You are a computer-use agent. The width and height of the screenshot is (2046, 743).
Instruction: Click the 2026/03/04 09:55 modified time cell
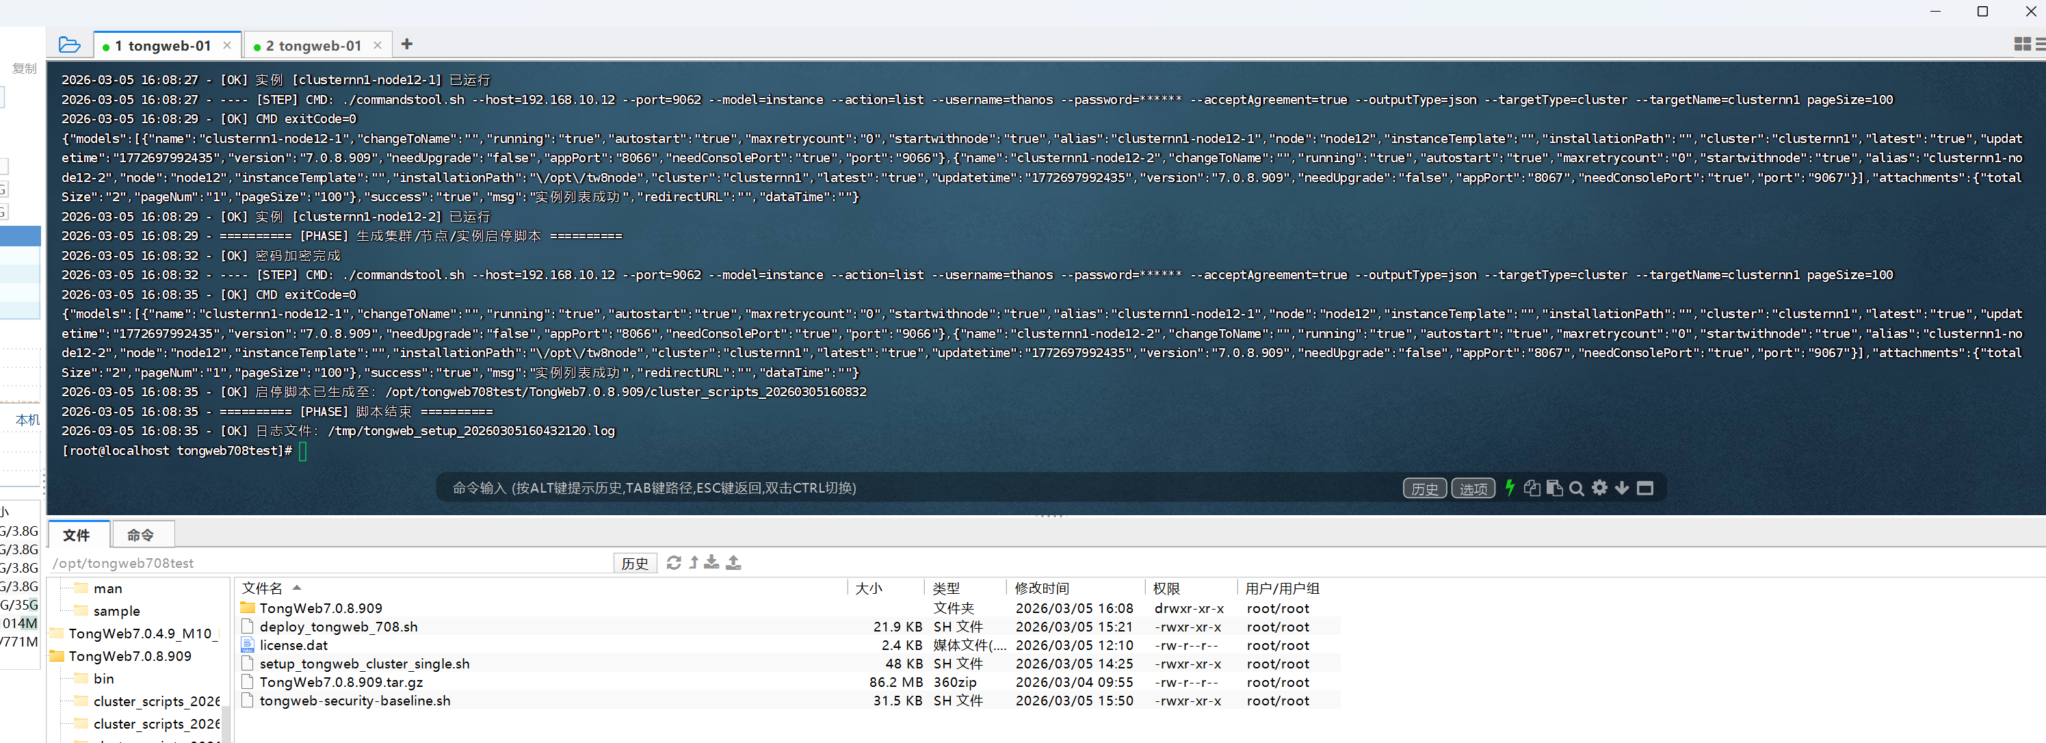(x=1074, y=683)
